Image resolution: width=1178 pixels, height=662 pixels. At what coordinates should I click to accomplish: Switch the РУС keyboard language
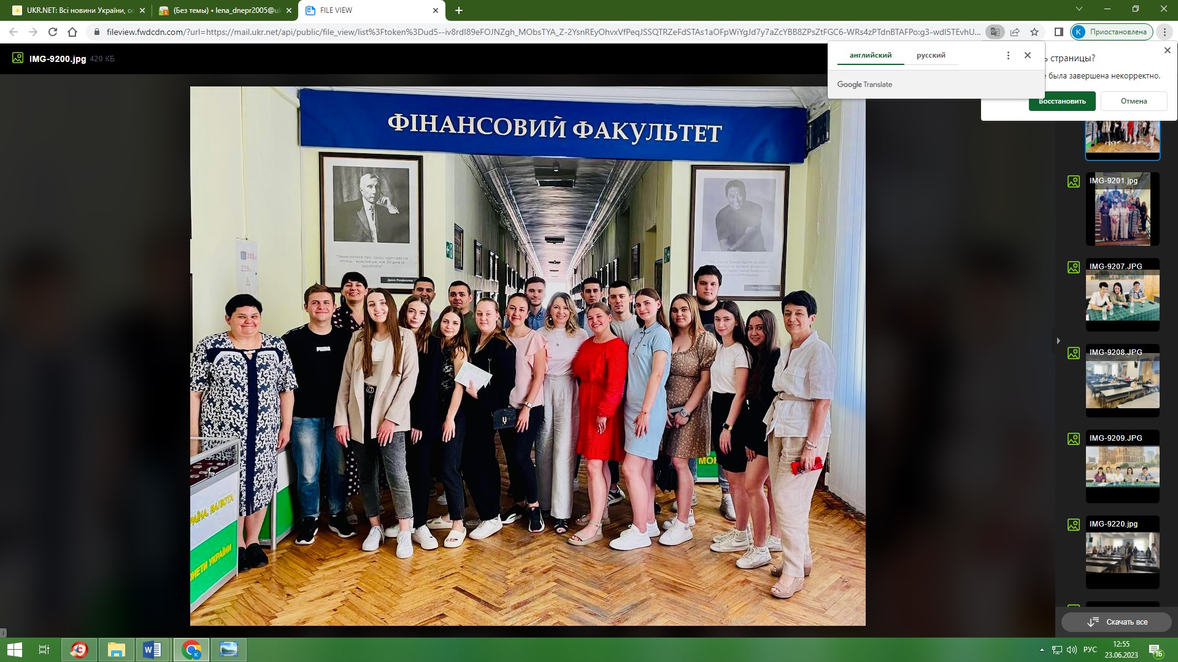[x=1090, y=650]
